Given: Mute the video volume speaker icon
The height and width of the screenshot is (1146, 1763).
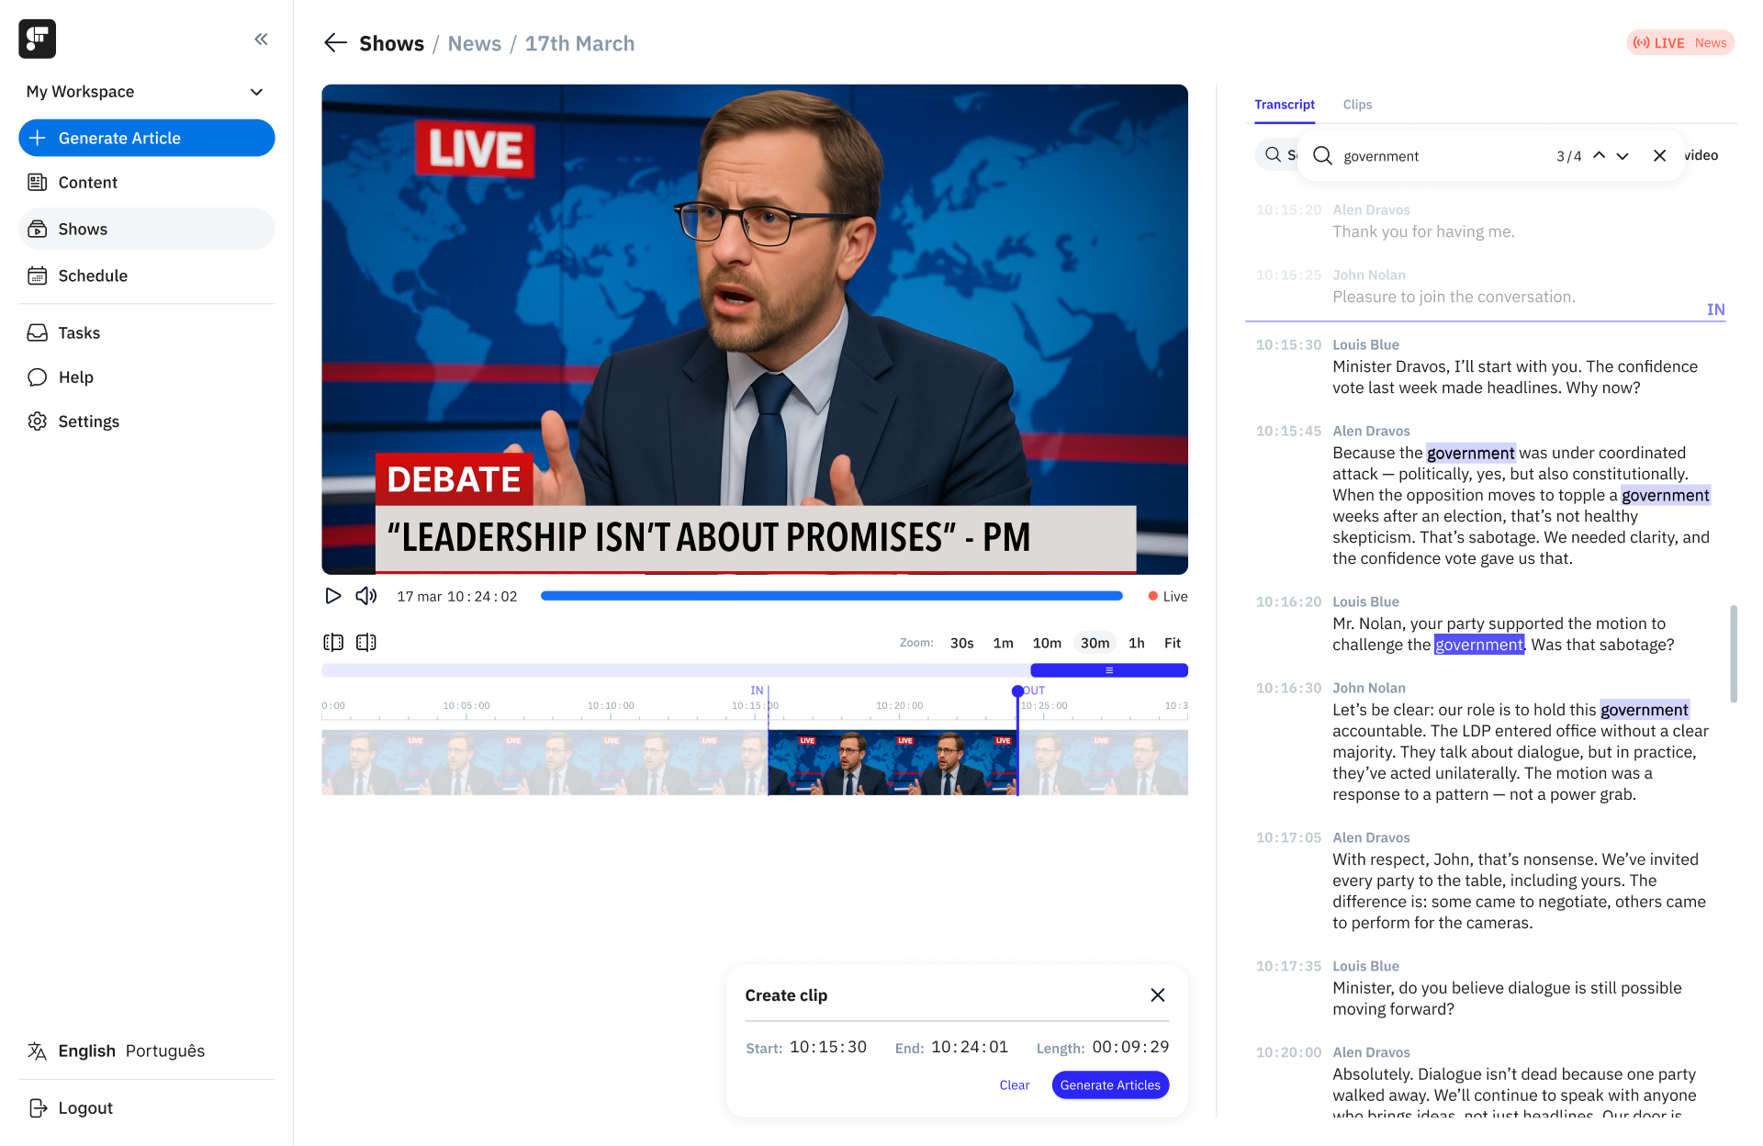Looking at the screenshot, I should pyautogui.click(x=366, y=596).
